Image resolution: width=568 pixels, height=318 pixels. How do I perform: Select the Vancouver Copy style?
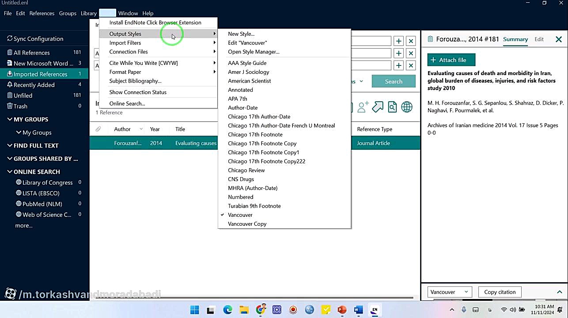coord(284,224)
